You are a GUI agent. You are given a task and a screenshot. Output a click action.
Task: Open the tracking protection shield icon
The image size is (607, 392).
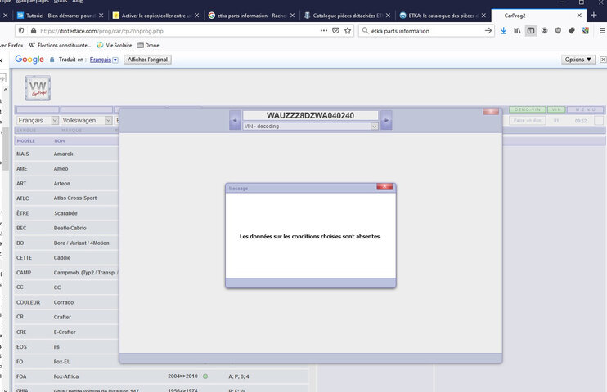click(x=21, y=31)
